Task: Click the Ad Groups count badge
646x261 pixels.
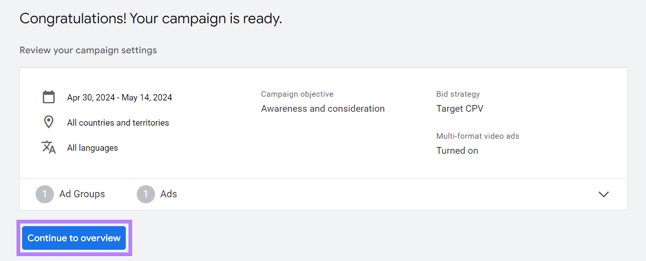Action: 44,194
